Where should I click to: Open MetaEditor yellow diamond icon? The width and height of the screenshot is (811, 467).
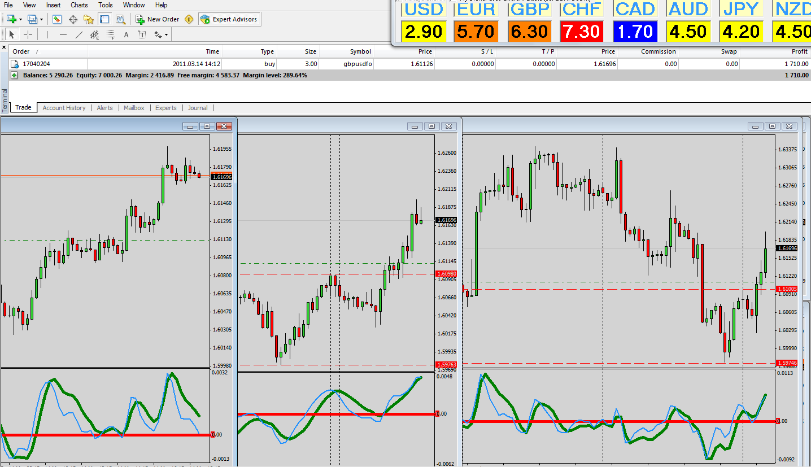tap(189, 19)
